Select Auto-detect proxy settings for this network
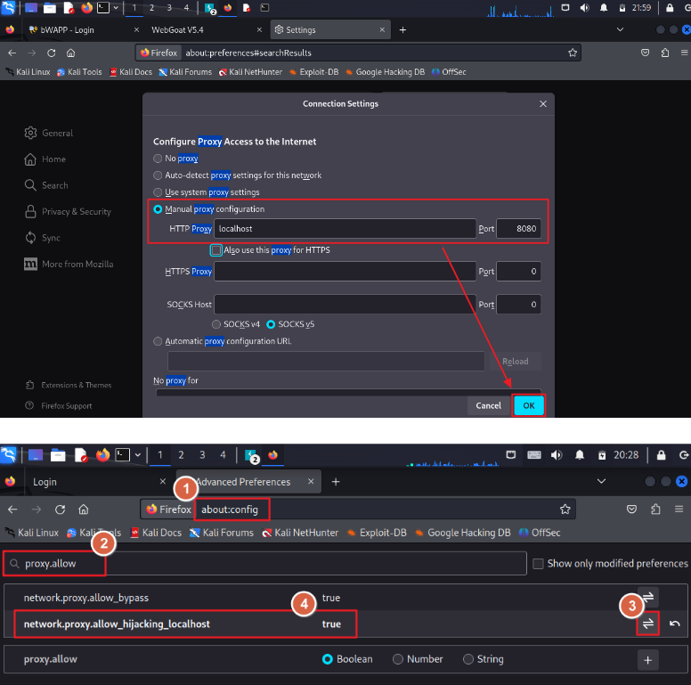Image resolution: width=691 pixels, height=685 pixels. (158, 175)
